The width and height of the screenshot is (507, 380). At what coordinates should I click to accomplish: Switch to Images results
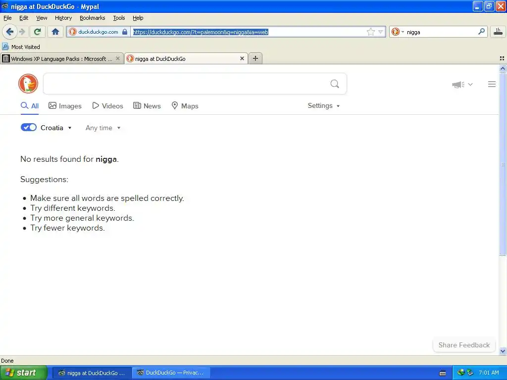65,106
